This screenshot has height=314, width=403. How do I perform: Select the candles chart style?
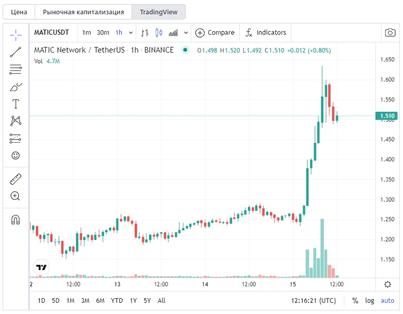(x=159, y=33)
